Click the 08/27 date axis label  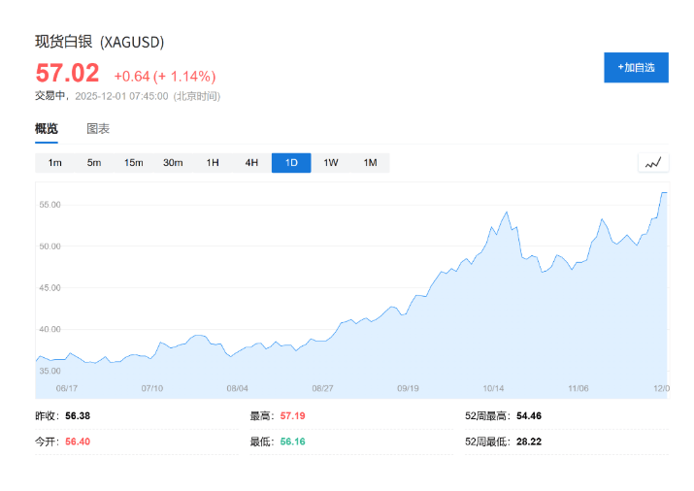tap(323, 387)
